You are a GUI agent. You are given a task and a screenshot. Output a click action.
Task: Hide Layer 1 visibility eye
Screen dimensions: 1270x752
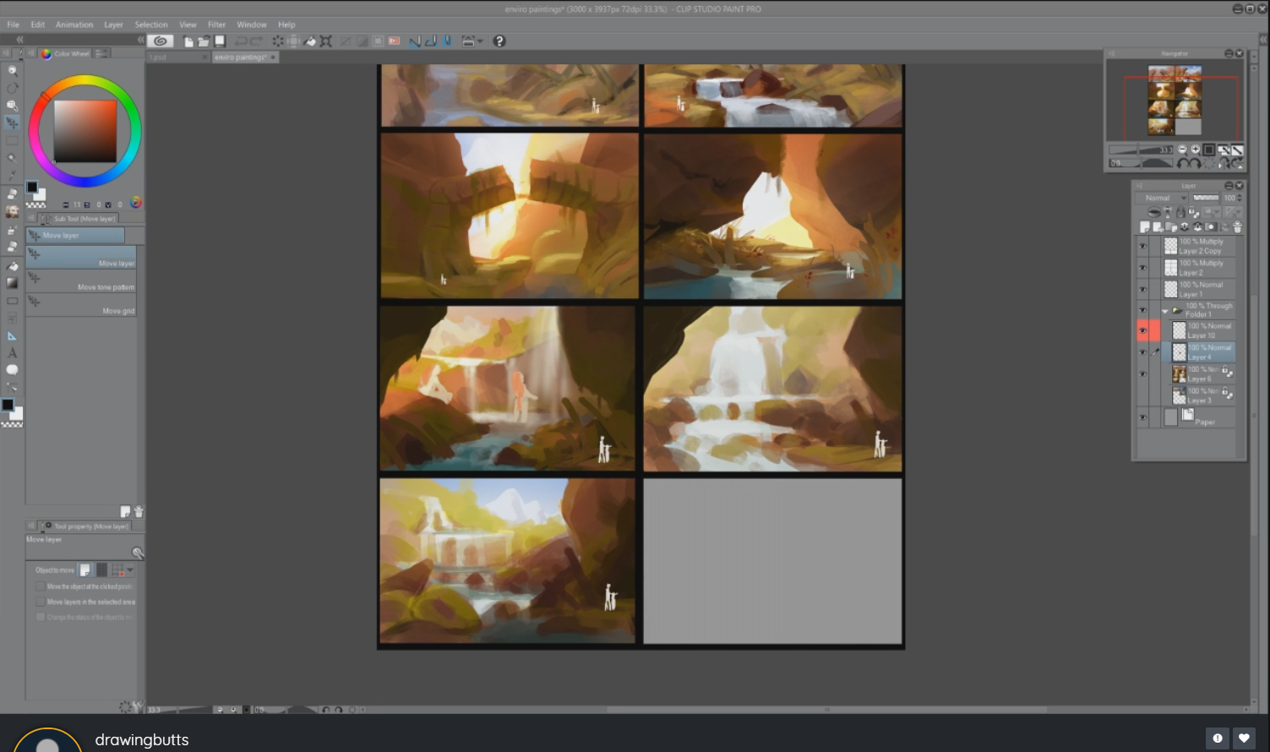click(1142, 289)
